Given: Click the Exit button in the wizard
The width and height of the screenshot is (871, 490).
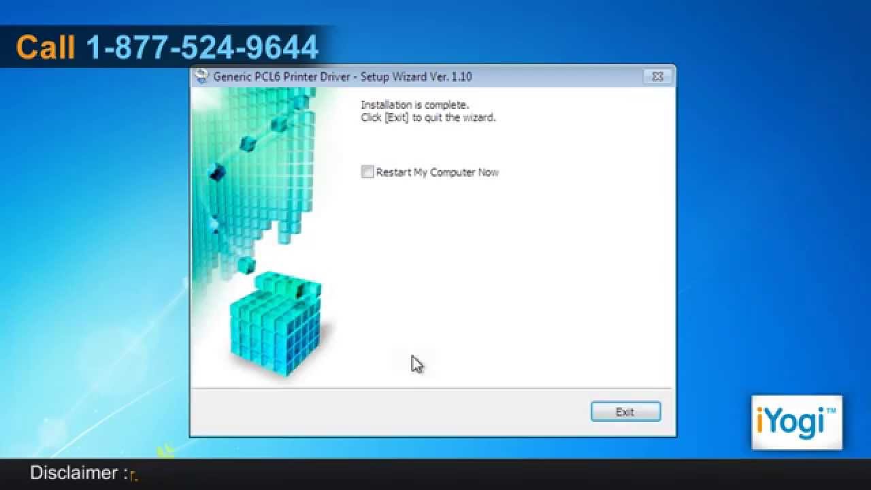Looking at the screenshot, I should tap(625, 412).
